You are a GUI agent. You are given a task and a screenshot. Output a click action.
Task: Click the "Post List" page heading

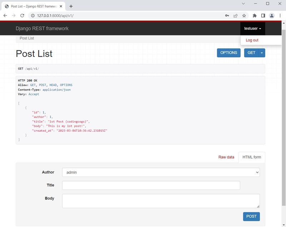click(34, 54)
